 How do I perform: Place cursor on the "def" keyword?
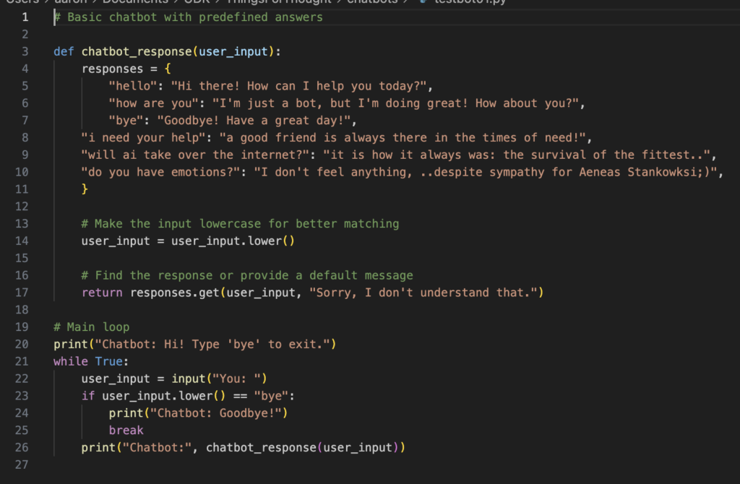(x=64, y=51)
